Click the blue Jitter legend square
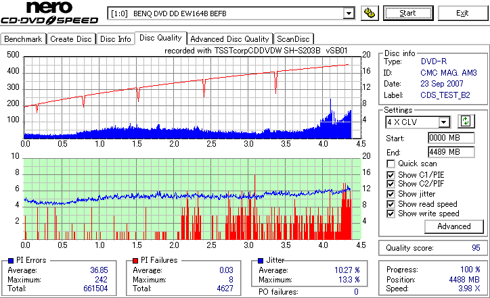 (261, 260)
